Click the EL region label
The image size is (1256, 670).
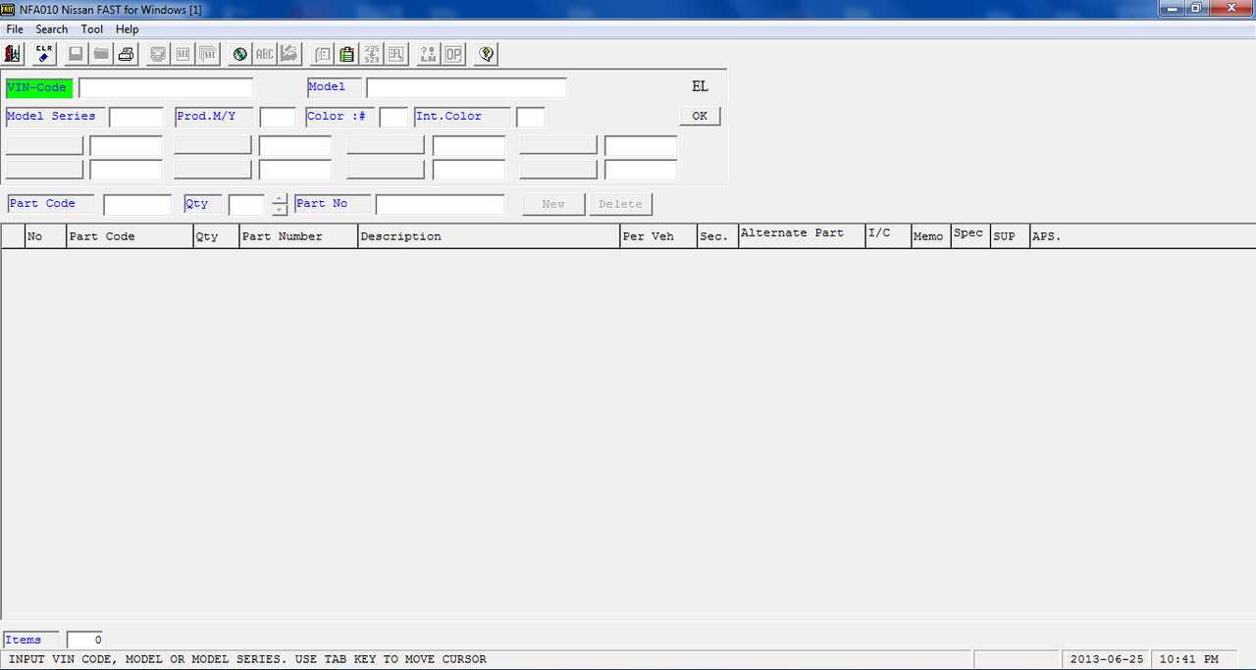click(700, 86)
